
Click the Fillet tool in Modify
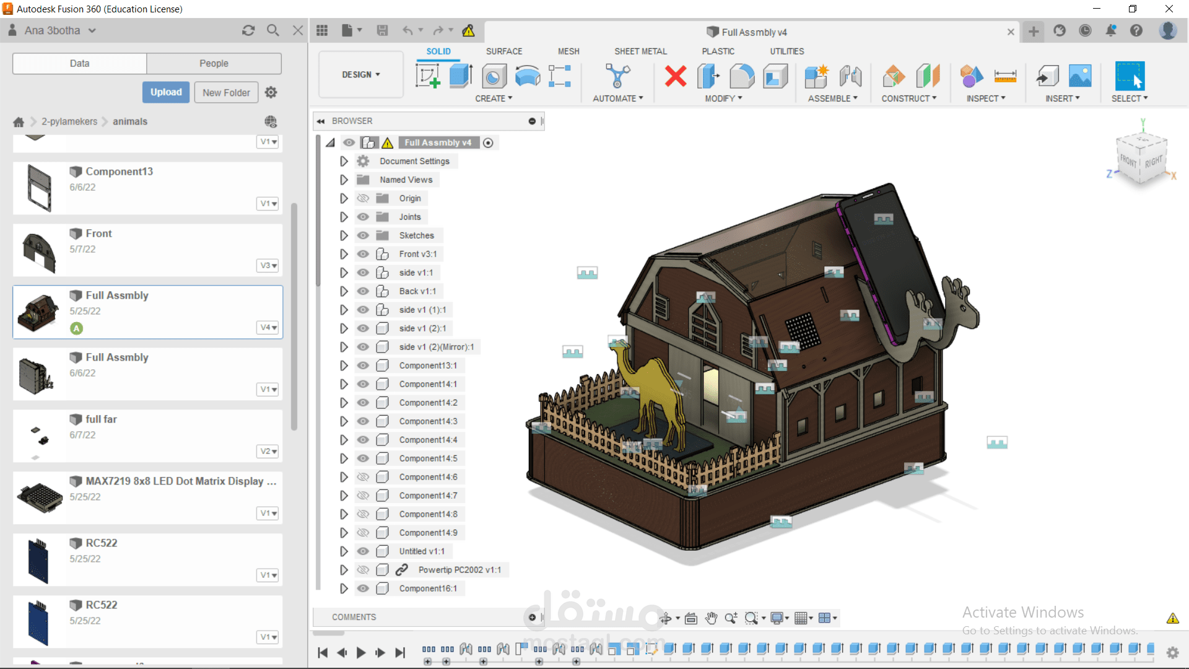tap(742, 76)
